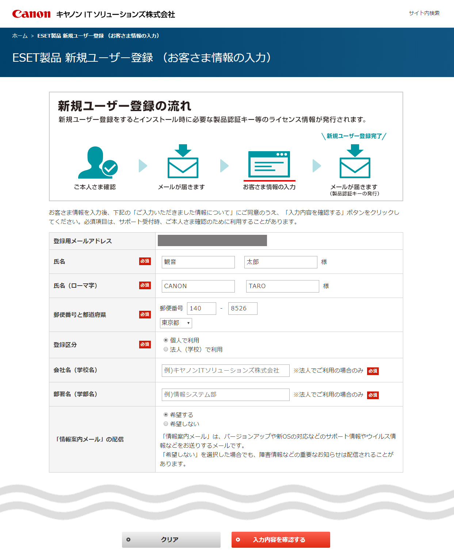Click the クリア button
454x558 pixels.
tap(171, 539)
